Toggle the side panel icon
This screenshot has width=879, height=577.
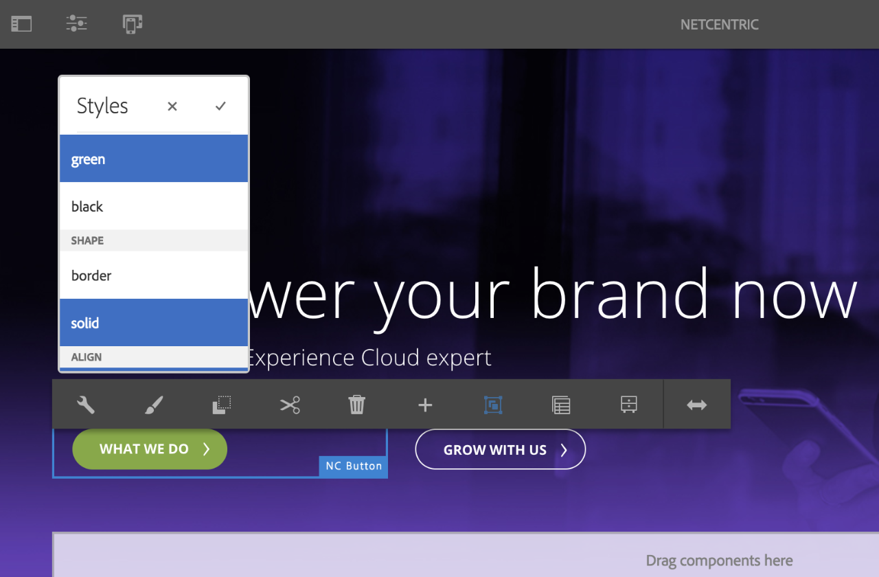click(x=21, y=24)
